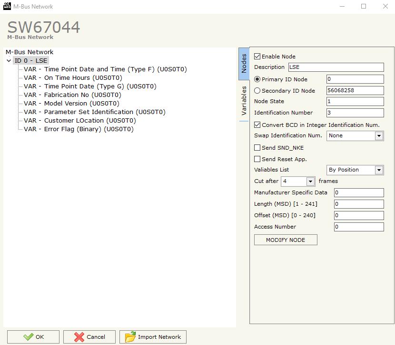Click the Description text field
Screen dimensions: 395x345
(x=336, y=67)
